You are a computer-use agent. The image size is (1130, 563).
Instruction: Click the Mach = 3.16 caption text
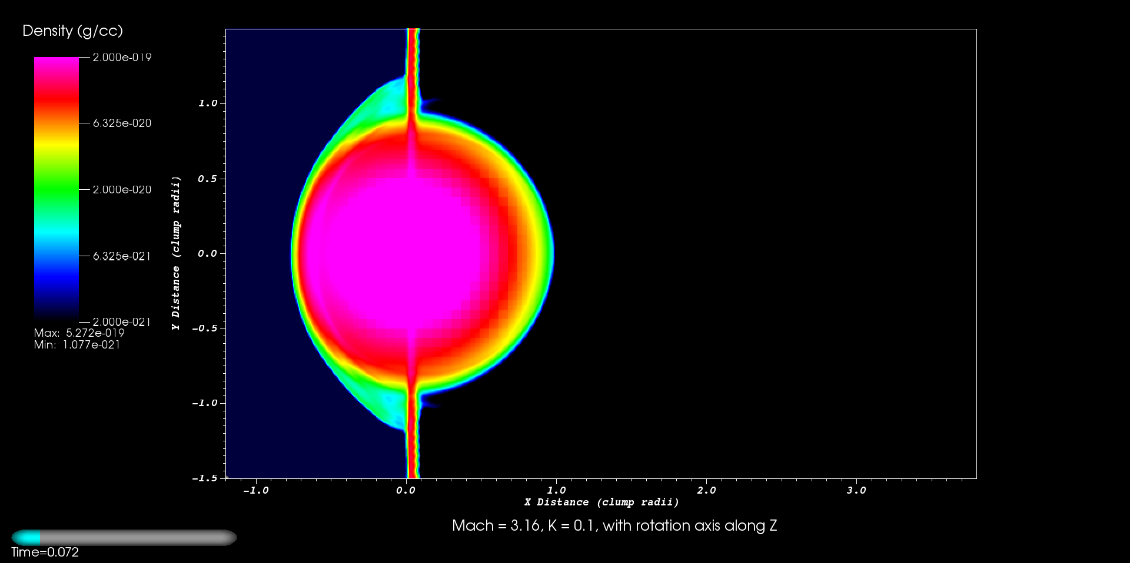(x=614, y=525)
